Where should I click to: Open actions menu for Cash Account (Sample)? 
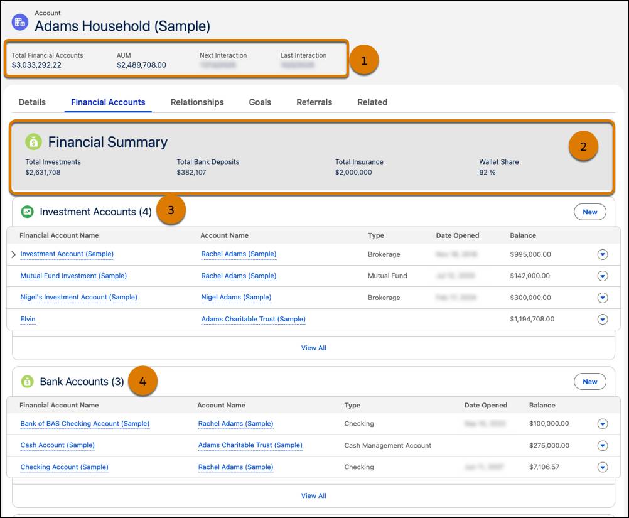[x=602, y=445]
